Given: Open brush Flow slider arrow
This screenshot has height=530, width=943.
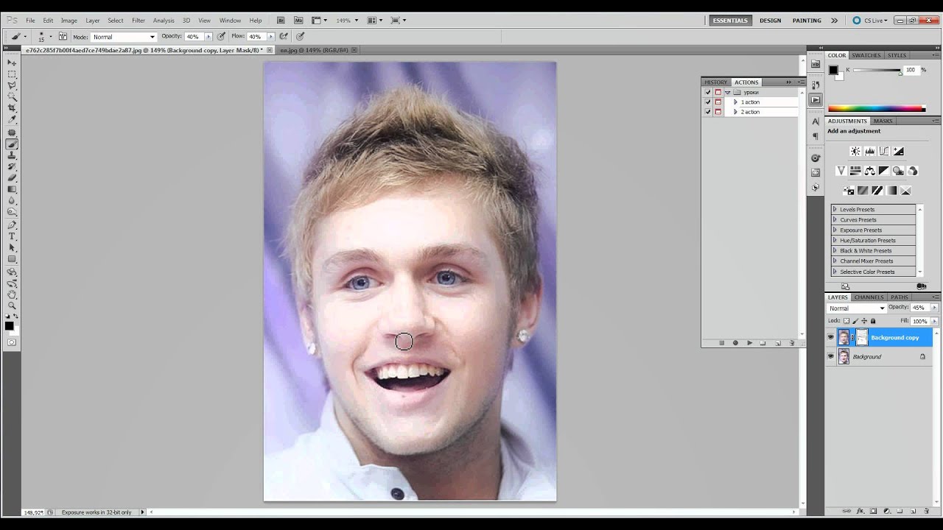Looking at the screenshot, I should (x=271, y=37).
